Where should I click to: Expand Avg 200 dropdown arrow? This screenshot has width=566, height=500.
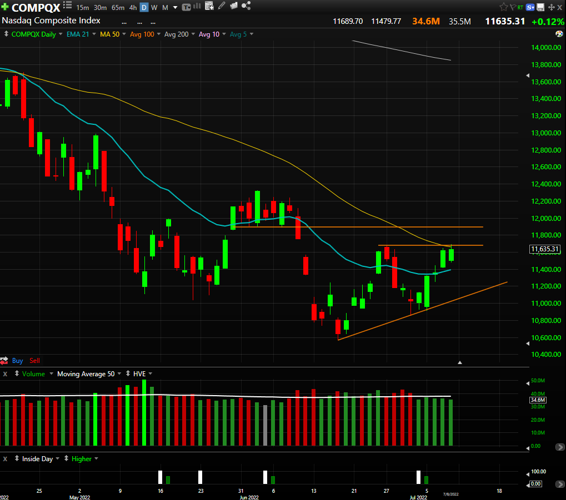193,34
